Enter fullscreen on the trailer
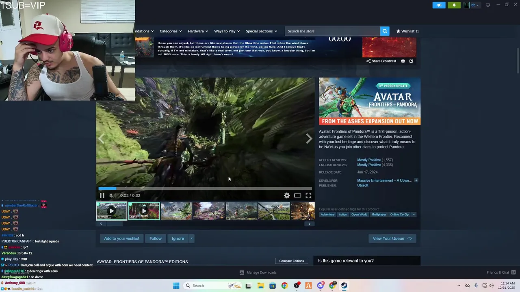The image size is (520, 292). coord(308,195)
